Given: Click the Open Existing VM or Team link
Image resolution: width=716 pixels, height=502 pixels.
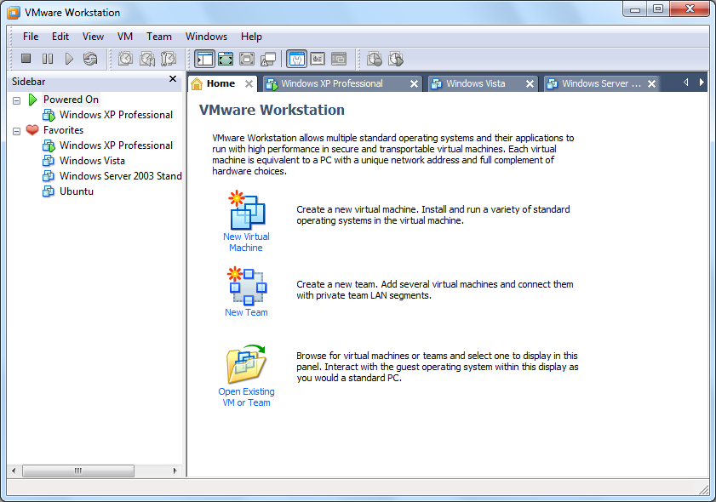Looking at the screenshot, I should [246, 397].
